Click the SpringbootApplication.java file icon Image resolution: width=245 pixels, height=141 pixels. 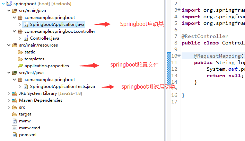(x=26, y=24)
